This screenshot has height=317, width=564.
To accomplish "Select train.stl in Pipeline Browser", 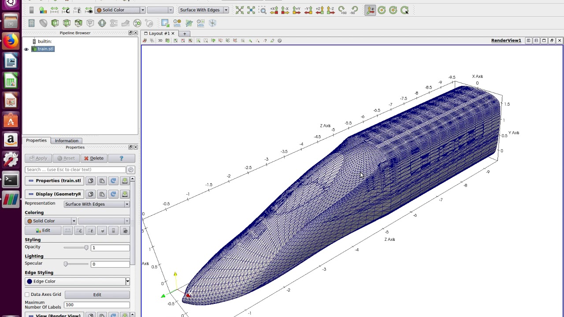I will (45, 49).
